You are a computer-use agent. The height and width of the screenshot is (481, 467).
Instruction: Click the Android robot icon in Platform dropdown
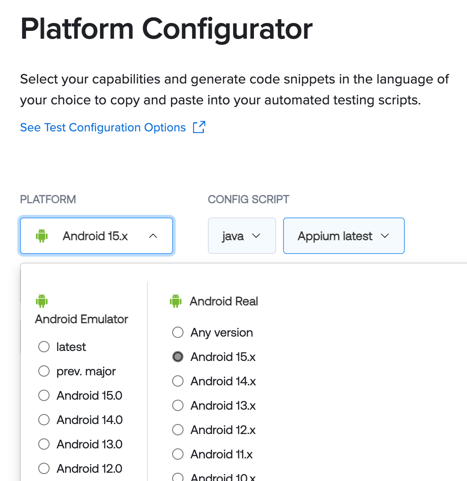click(x=42, y=236)
